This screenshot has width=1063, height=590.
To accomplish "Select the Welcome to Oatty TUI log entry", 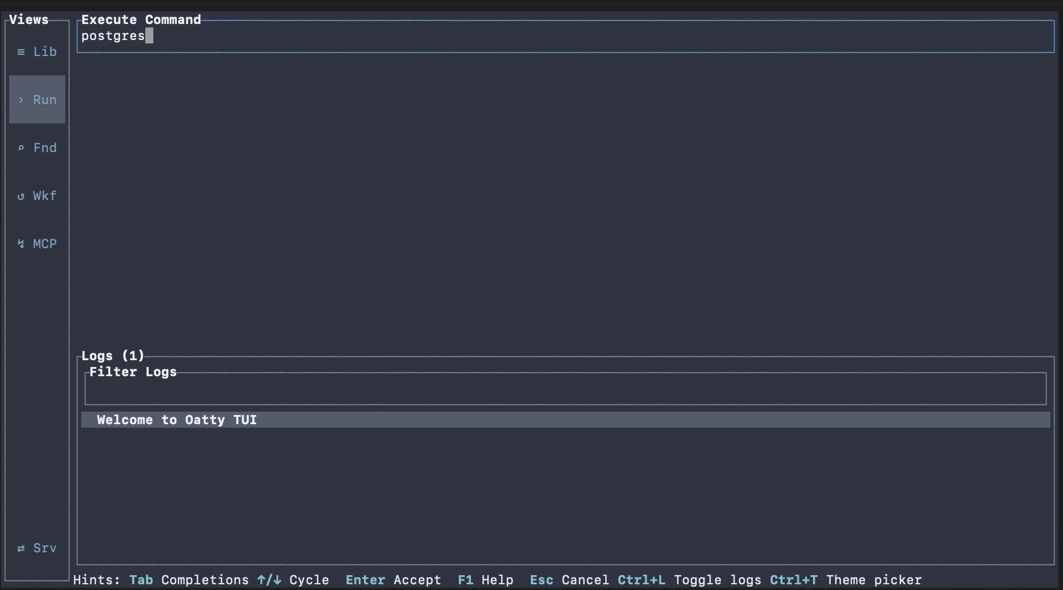I will [176, 420].
